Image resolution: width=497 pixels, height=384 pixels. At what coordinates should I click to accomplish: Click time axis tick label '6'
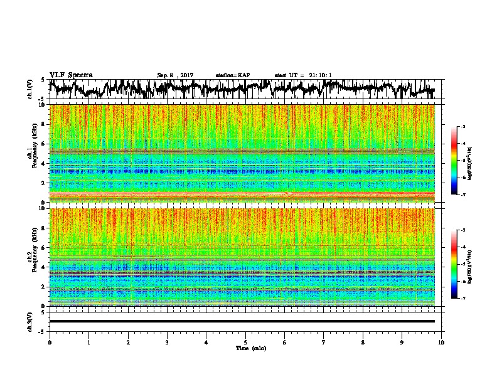coord(285,343)
